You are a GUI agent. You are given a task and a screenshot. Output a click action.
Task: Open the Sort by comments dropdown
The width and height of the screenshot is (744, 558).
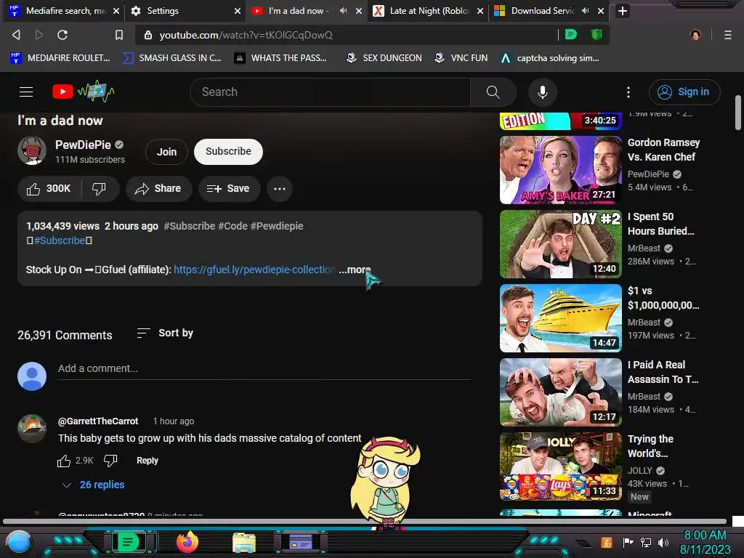[165, 333]
